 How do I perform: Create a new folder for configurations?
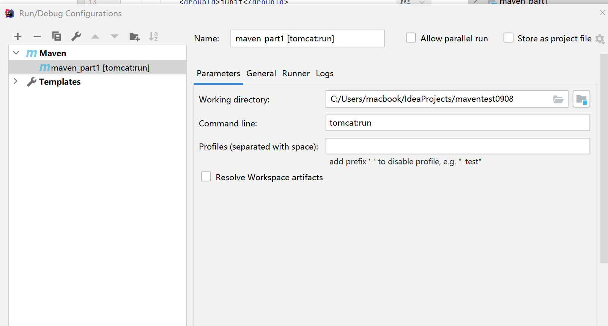134,37
